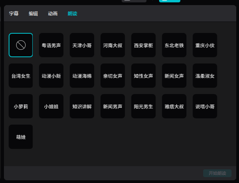Pick the 动漫小新 voice

tap(51, 76)
